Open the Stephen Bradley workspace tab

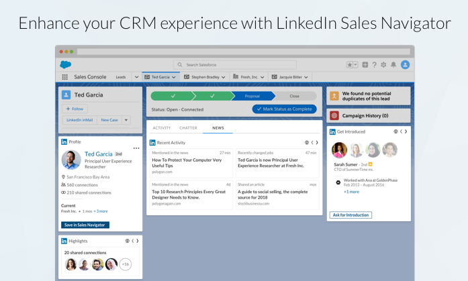tap(204, 77)
